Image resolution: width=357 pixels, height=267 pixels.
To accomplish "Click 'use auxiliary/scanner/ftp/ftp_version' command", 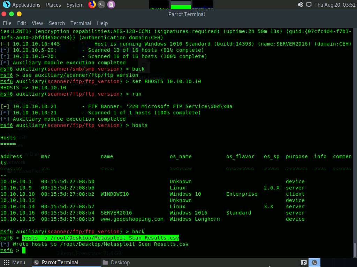I will [x=80, y=75].
